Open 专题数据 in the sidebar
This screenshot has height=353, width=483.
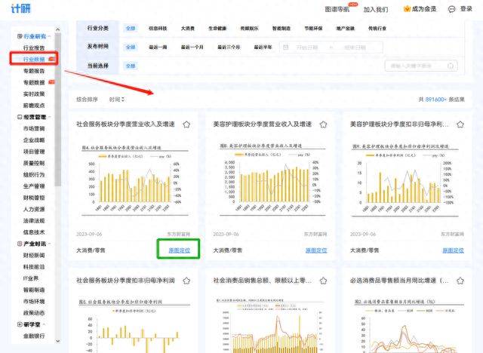click(34, 82)
